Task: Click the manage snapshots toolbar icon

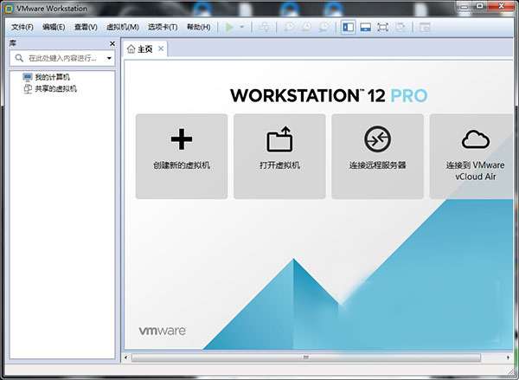Action: [x=324, y=27]
